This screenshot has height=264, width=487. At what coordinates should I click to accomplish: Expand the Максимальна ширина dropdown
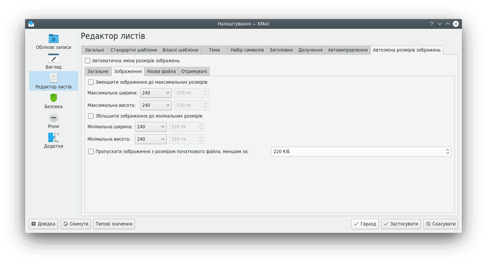pyautogui.click(x=156, y=93)
